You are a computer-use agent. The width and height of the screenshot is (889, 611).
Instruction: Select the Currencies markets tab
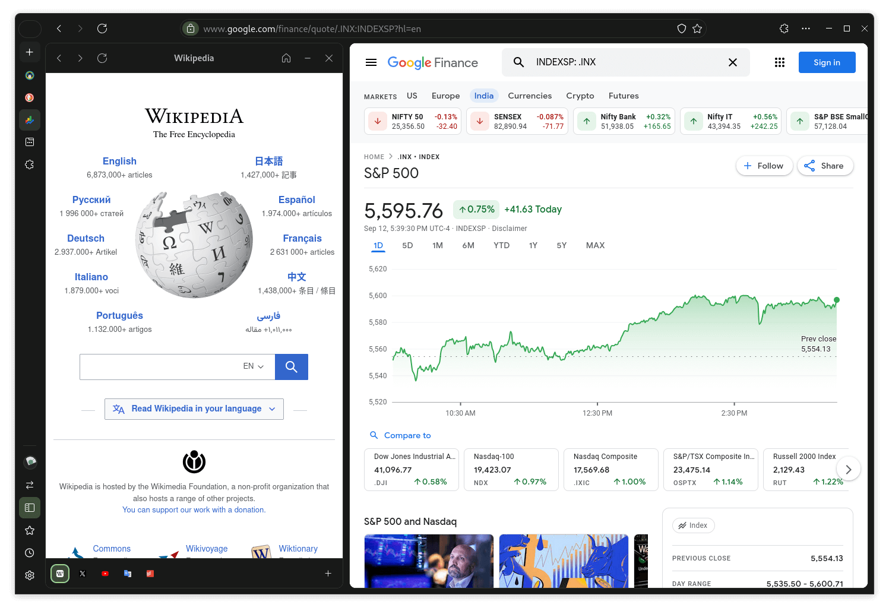click(530, 96)
